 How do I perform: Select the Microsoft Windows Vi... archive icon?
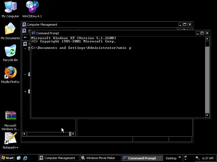click(11, 116)
